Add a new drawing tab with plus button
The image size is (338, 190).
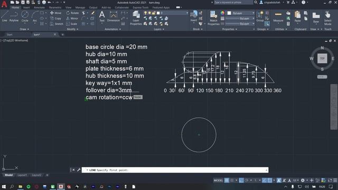click(62, 34)
